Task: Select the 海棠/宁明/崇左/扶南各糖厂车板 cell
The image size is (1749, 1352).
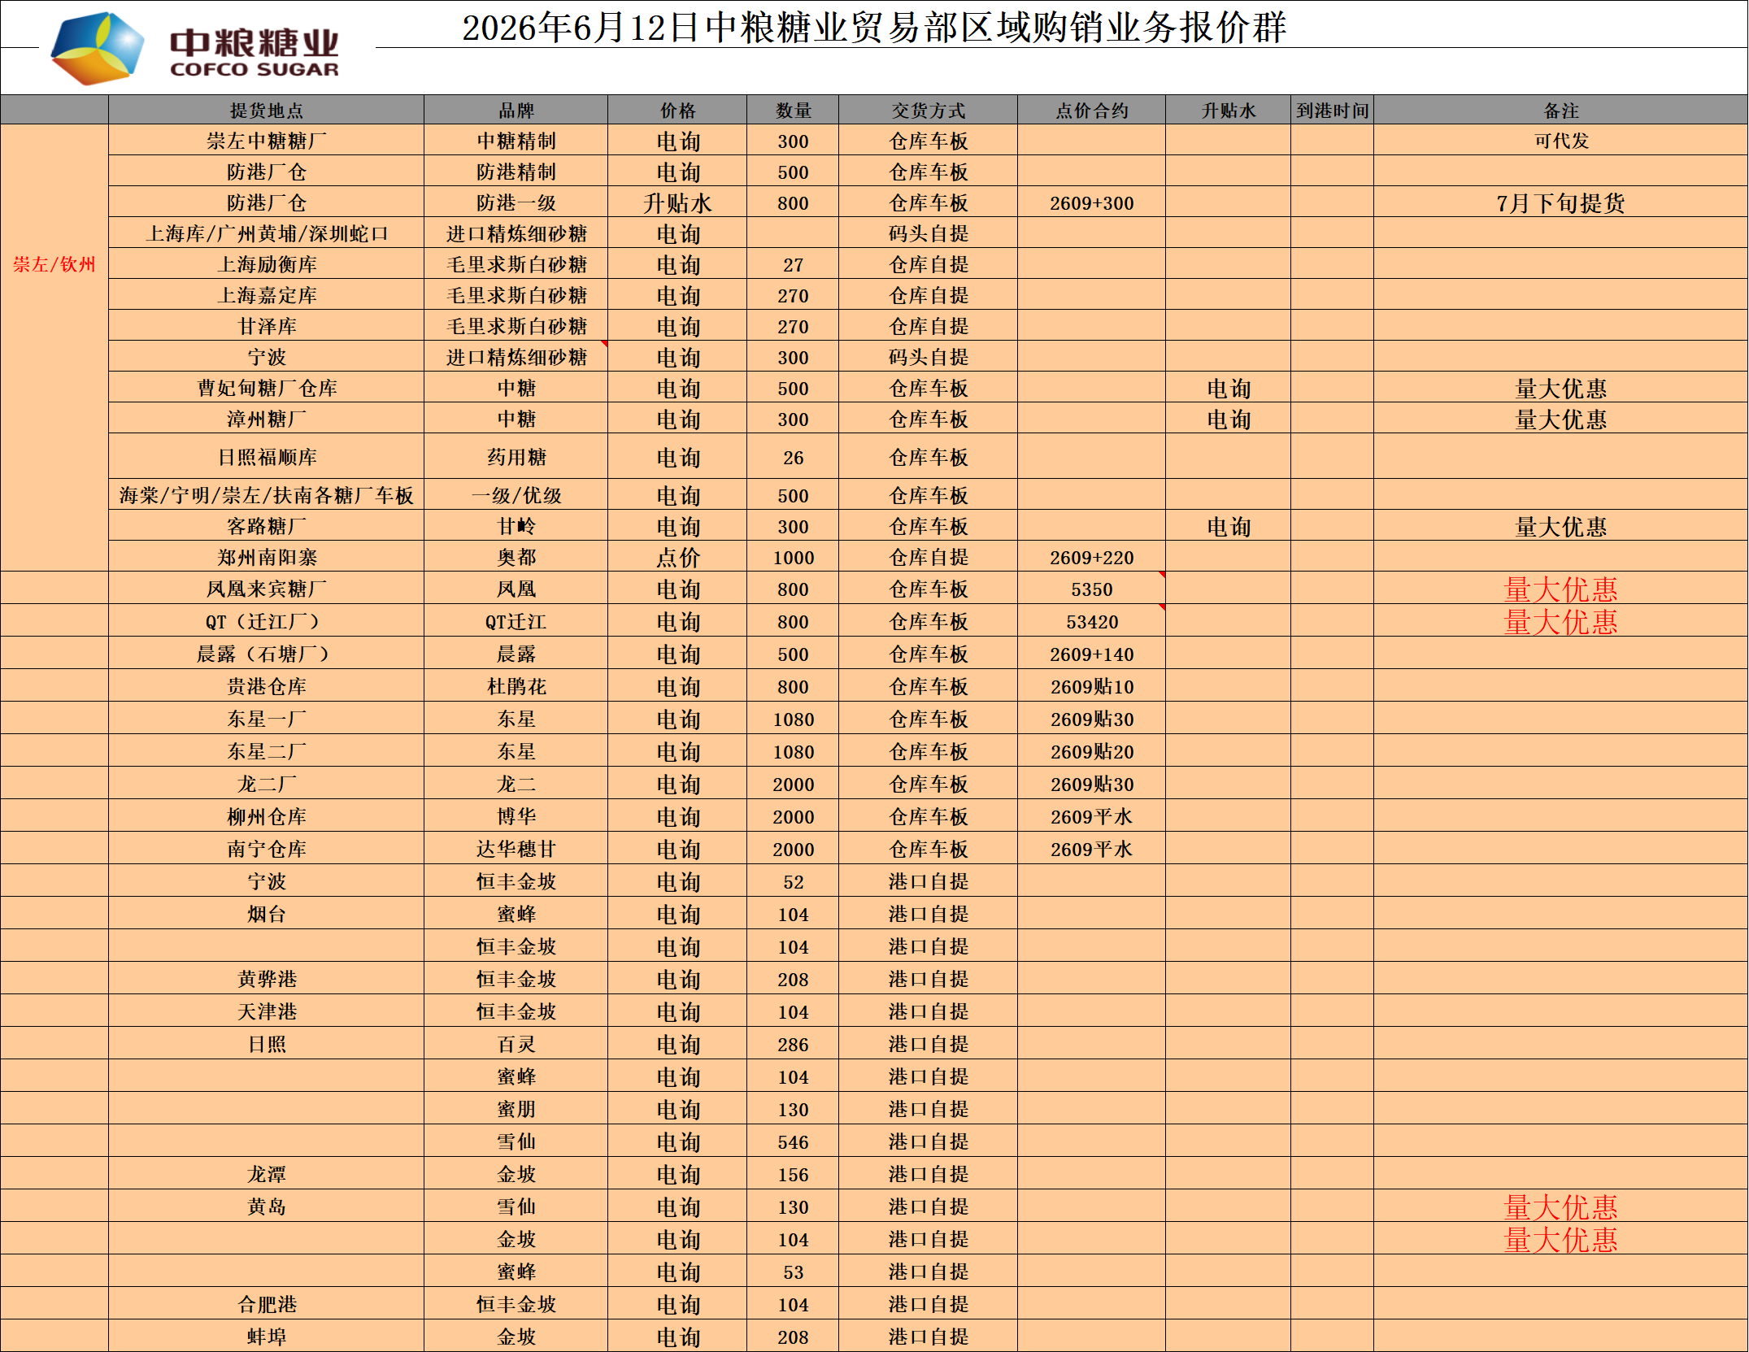Action: pos(267,496)
